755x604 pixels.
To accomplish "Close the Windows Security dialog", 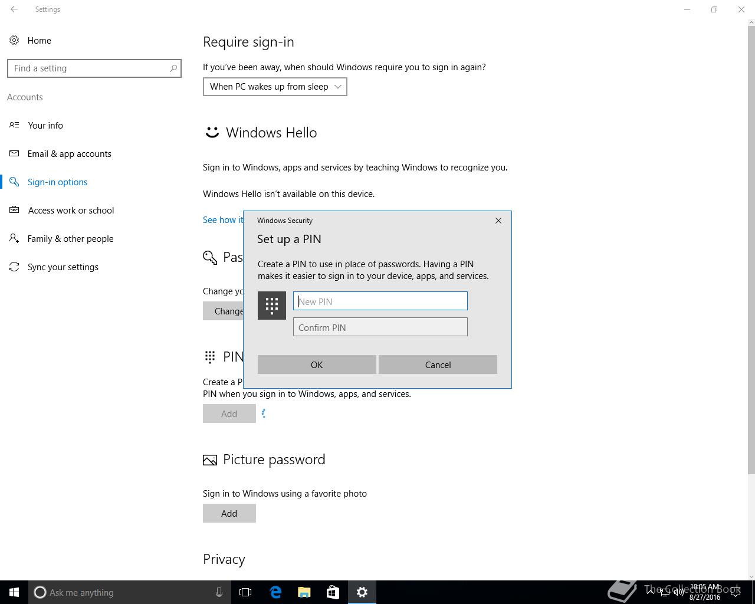I will (498, 221).
